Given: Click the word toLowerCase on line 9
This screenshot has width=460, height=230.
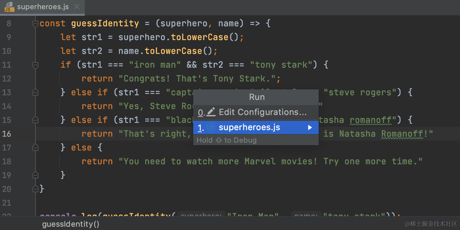Looking at the screenshot, I should point(200,37).
